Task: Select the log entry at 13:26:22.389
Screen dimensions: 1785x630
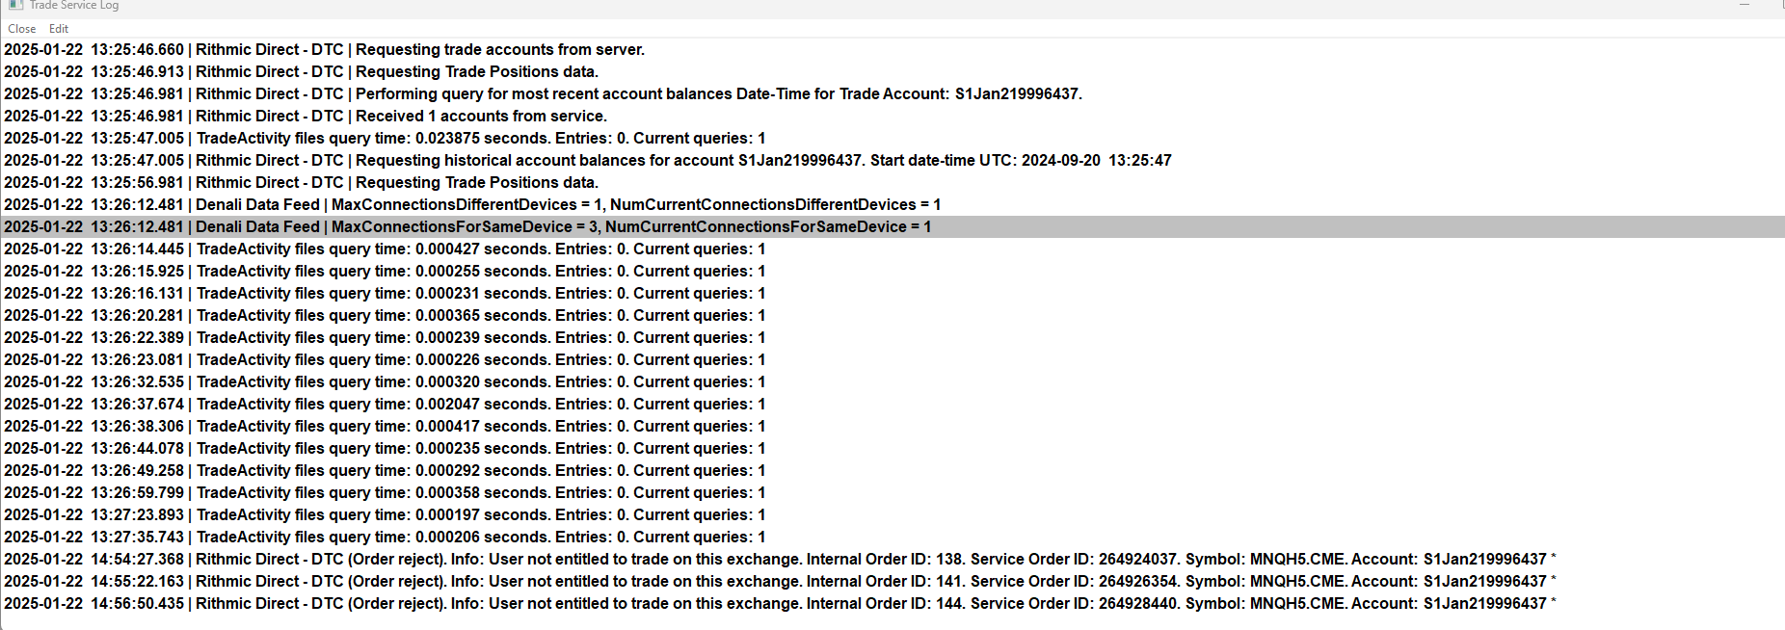Action: point(892,338)
